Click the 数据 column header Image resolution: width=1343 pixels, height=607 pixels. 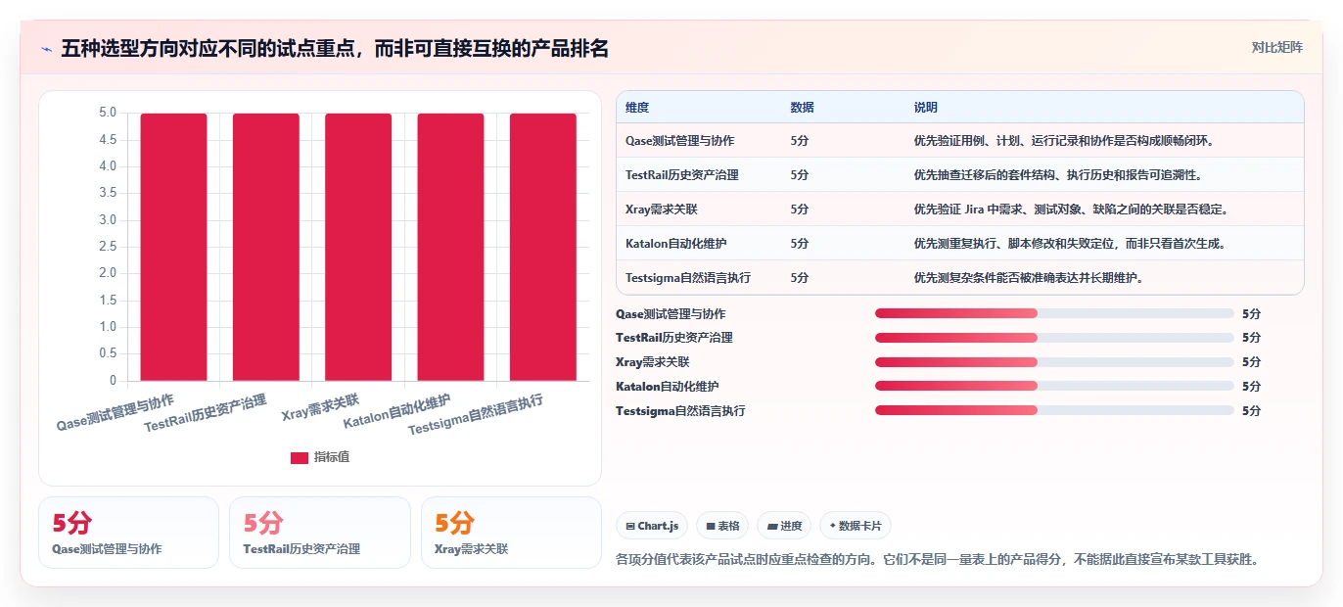[802, 108]
